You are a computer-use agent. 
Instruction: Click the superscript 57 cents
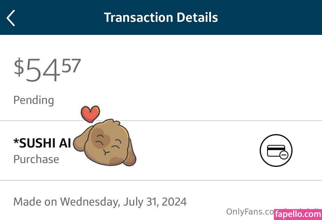pos(71,66)
